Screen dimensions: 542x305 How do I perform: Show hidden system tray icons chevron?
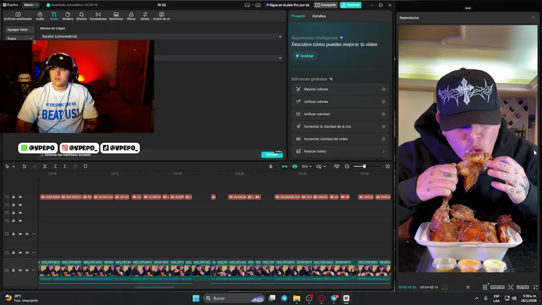pos(477,298)
